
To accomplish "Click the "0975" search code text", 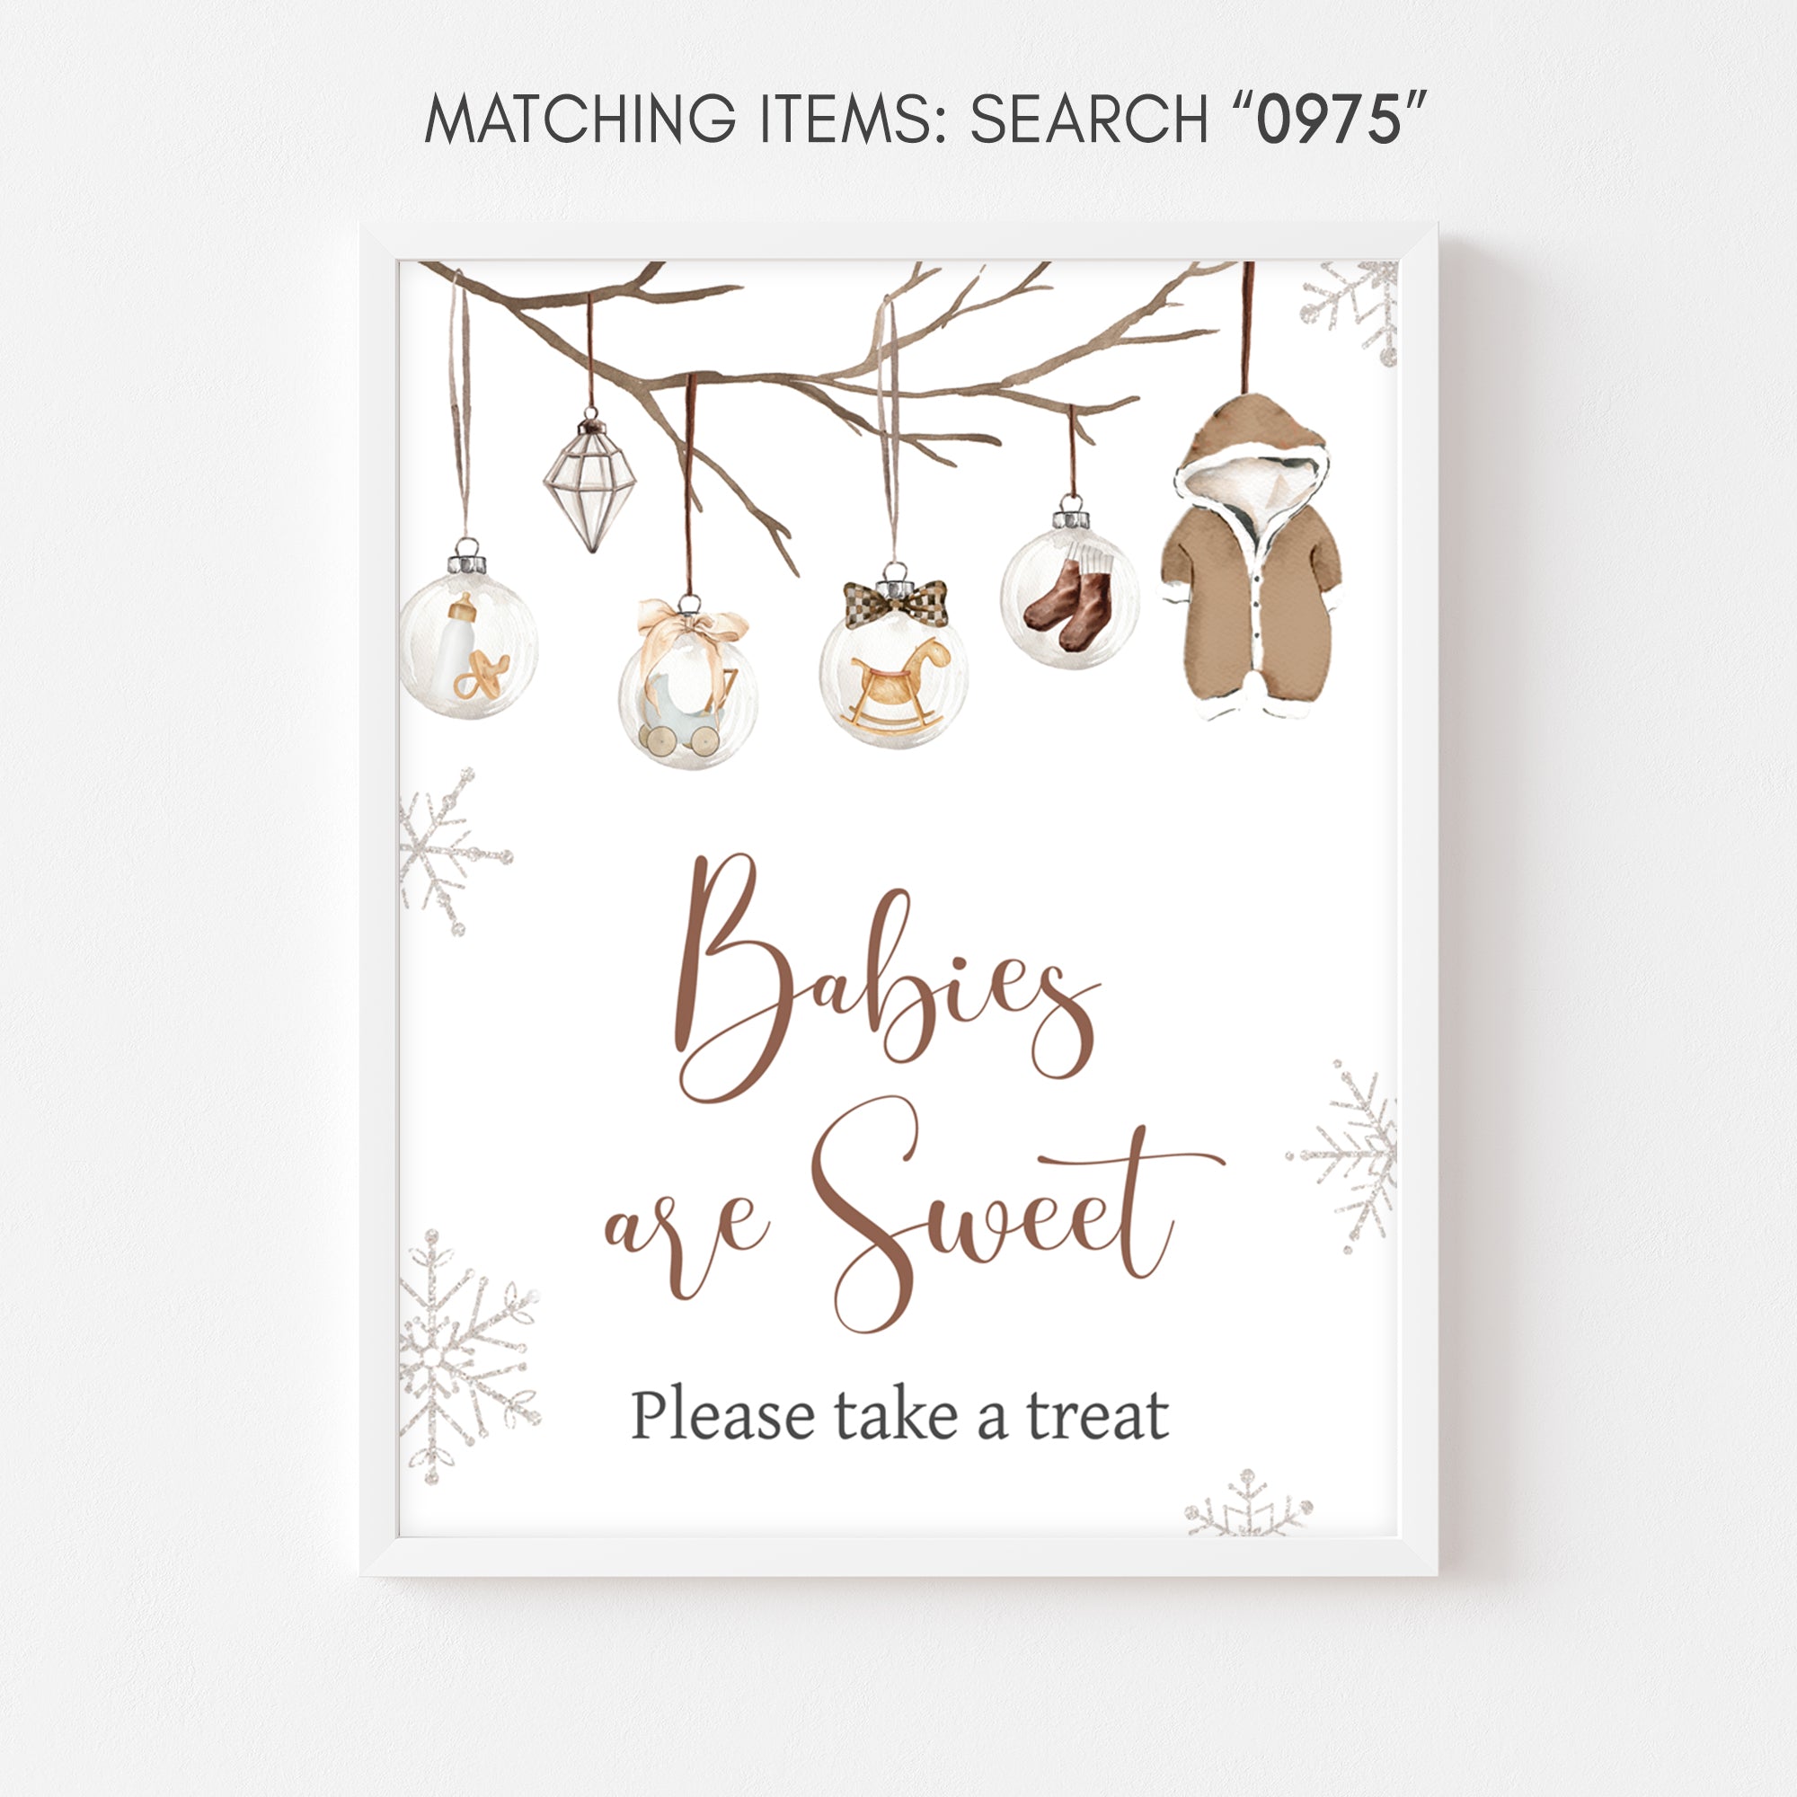I will pyautogui.click(x=1330, y=120).
